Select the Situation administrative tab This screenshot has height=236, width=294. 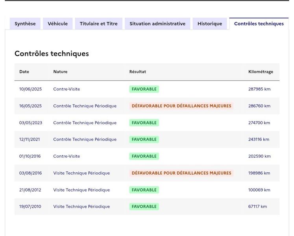tap(157, 24)
